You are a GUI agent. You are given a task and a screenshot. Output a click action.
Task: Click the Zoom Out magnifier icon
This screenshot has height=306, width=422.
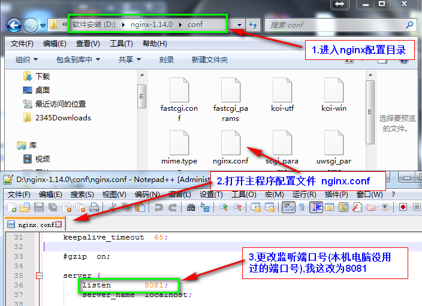click(x=237, y=207)
